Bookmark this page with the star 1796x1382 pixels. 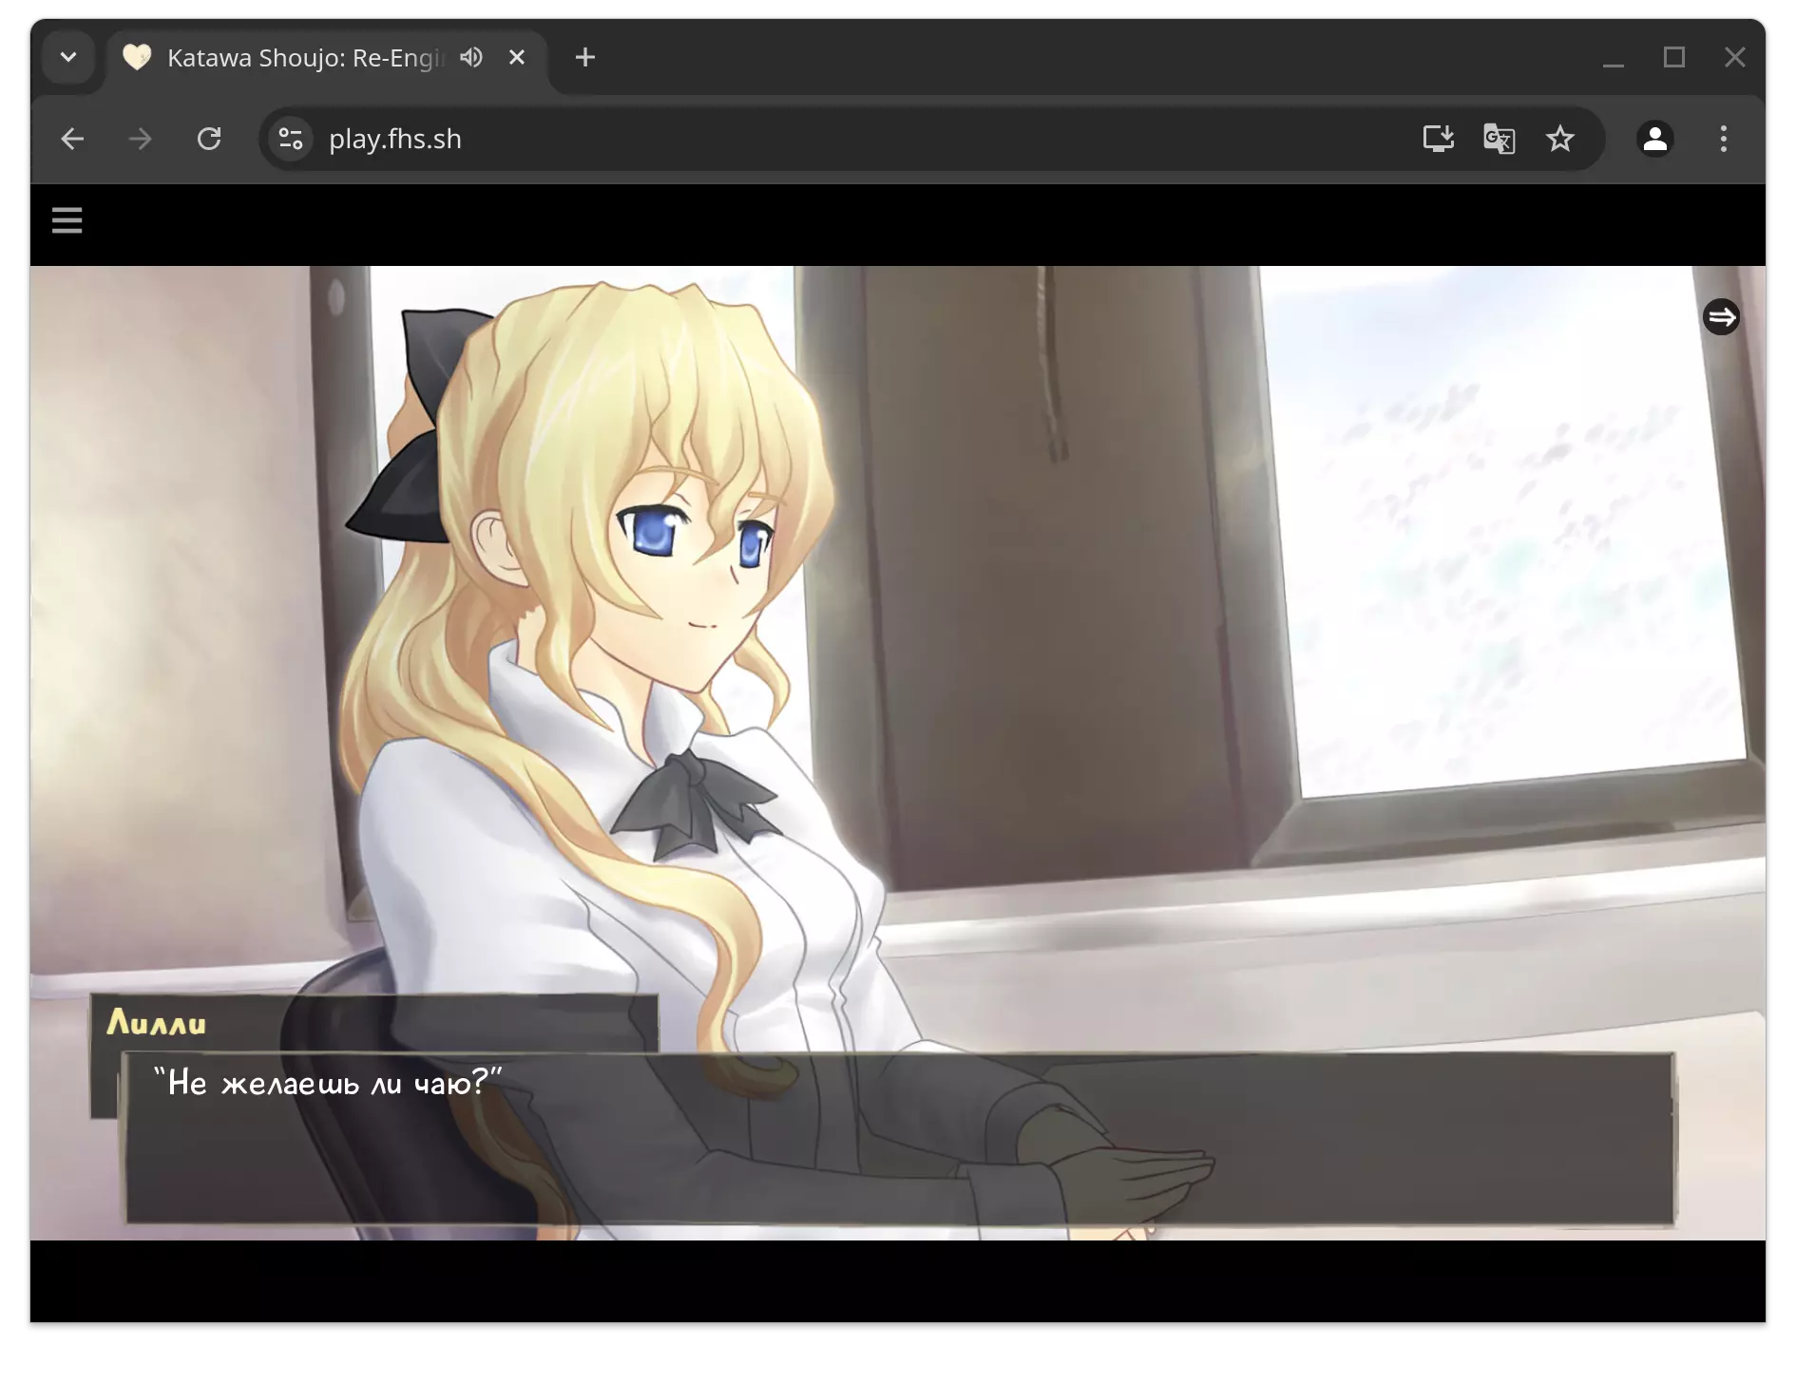1560,140
